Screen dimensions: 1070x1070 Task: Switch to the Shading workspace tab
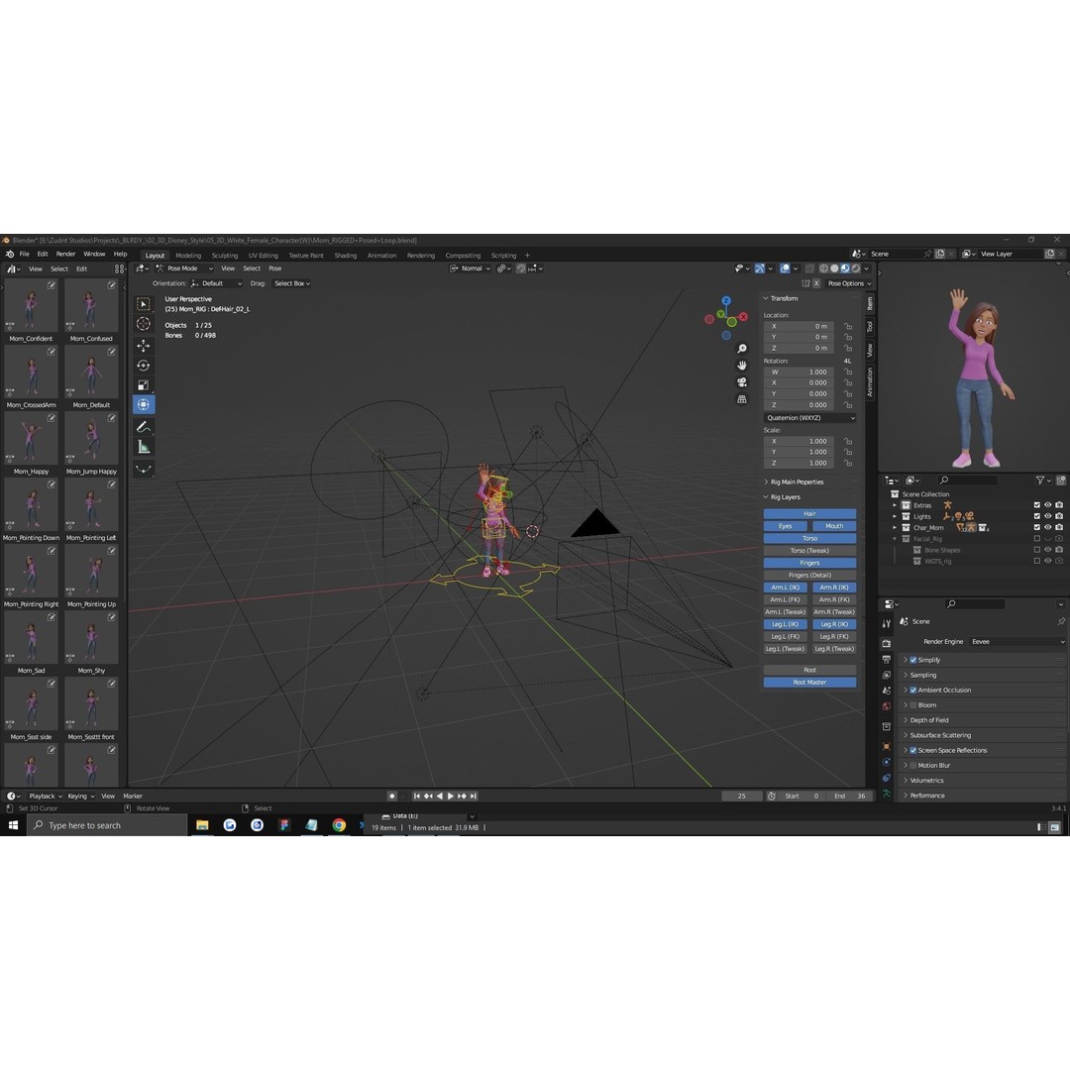(346, 256)
